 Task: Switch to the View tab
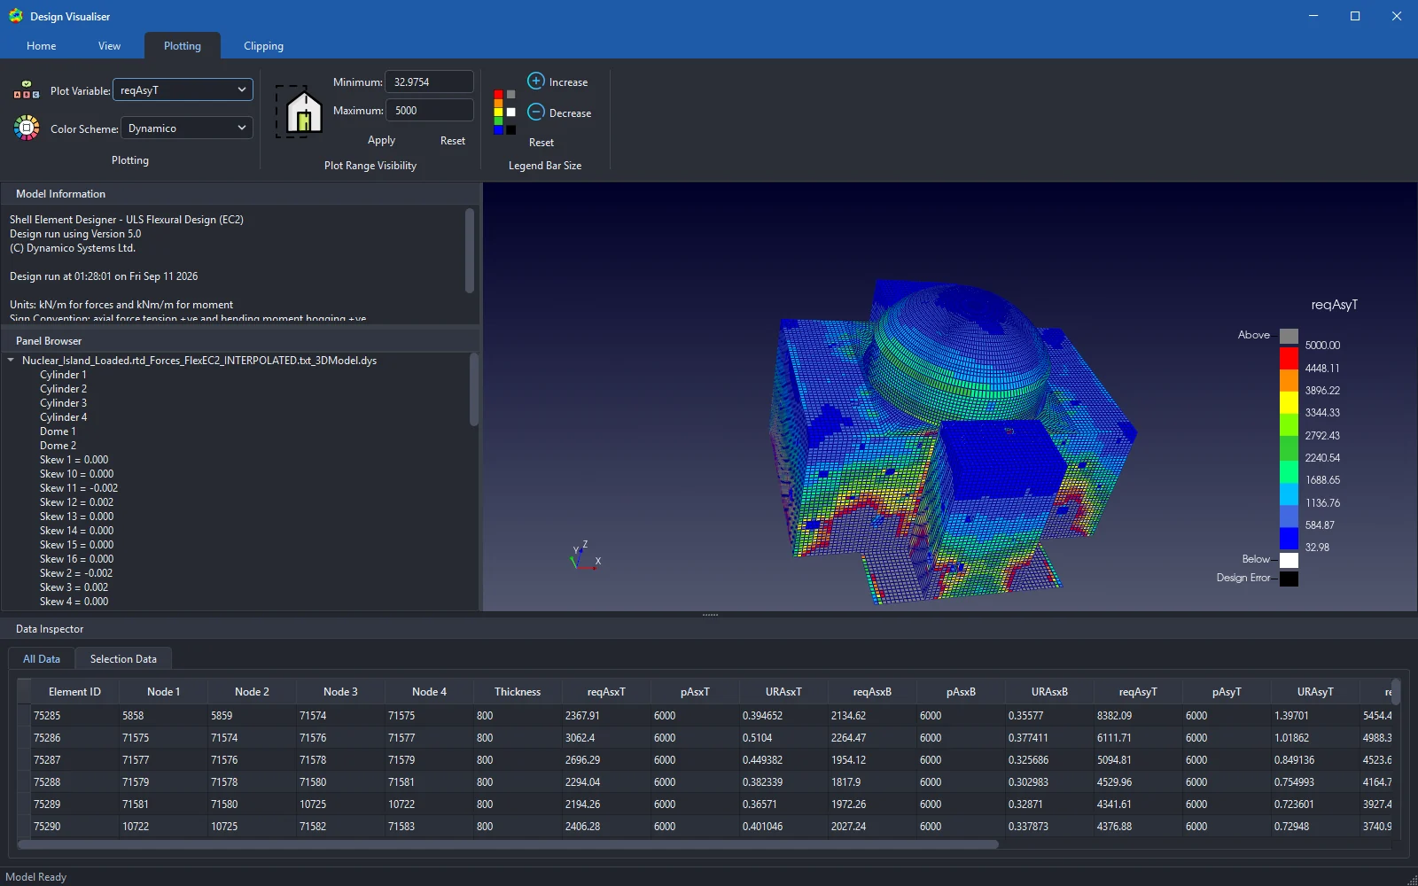coord(109,46)
